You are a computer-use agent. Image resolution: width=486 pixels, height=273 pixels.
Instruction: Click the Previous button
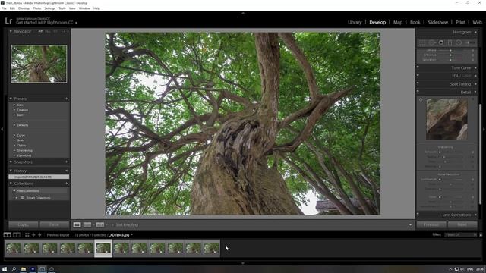point(431,224)
